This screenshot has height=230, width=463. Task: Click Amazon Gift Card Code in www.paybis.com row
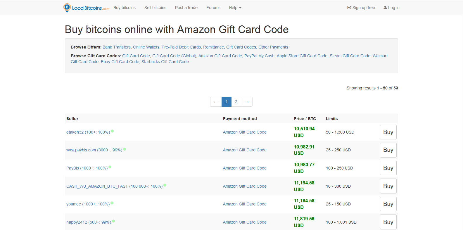click(x=245, y=150)
